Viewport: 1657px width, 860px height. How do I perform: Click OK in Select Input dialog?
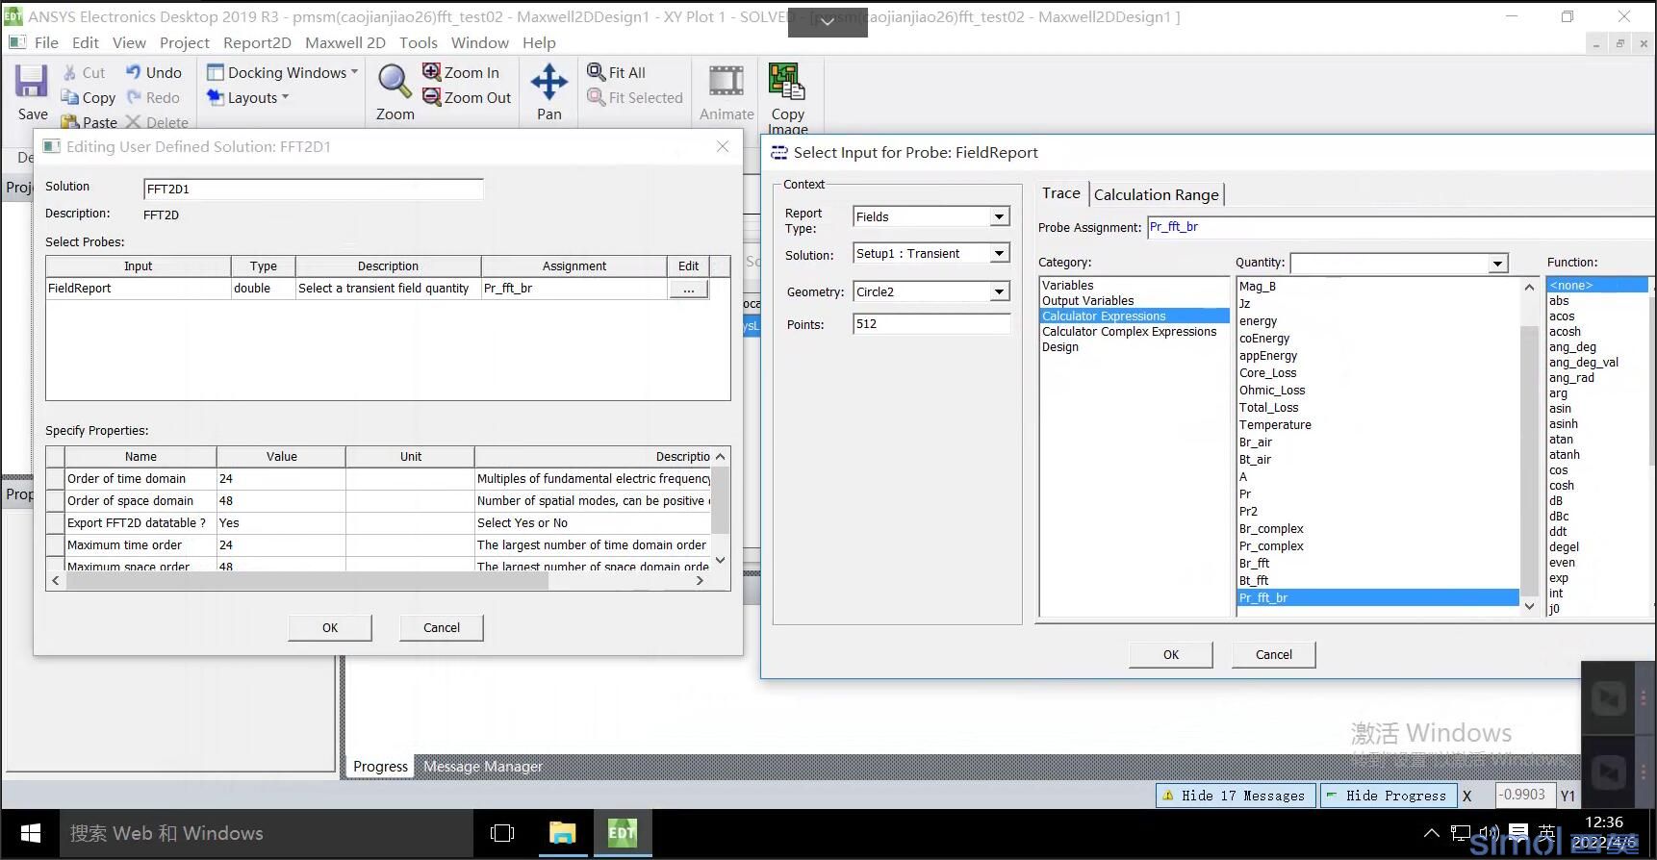pos(1171,654)
